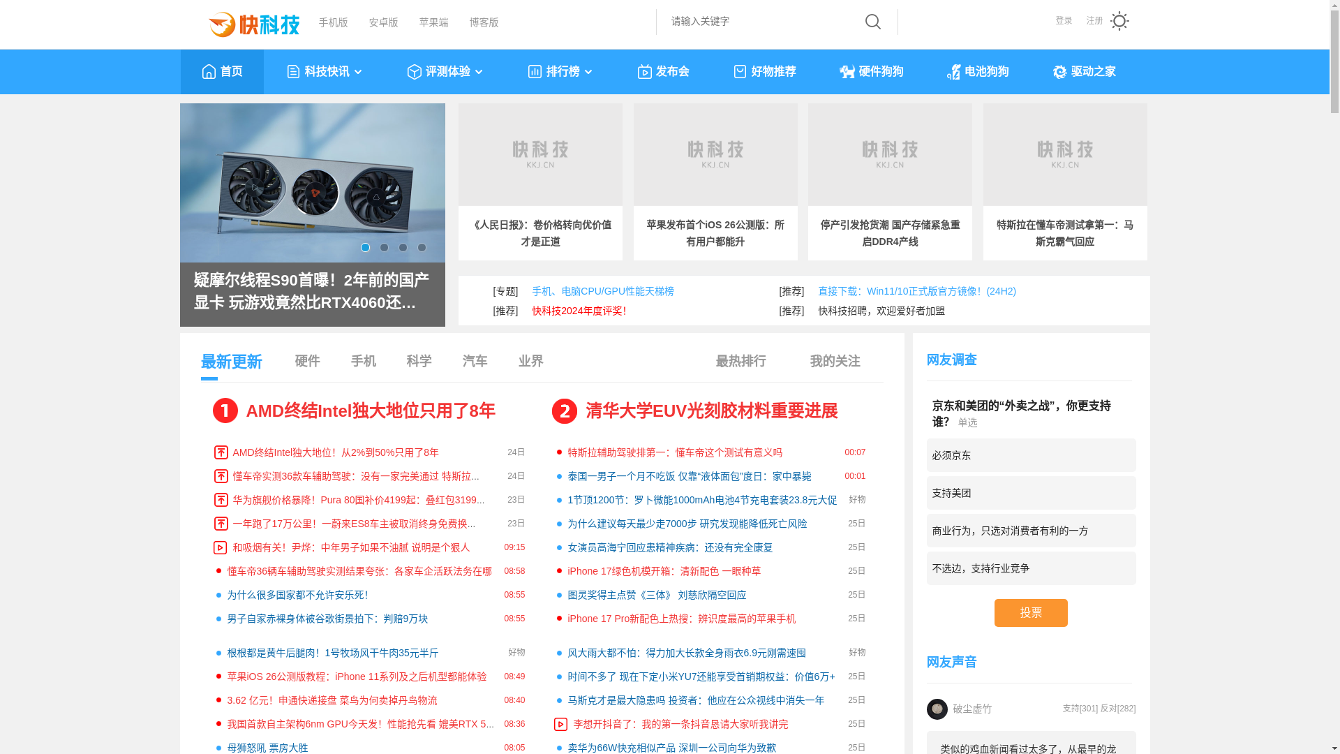The width and height of the screenshot is (1340, 754).
Task: Click the 快科技 site logo
Action: pyautogui.click(x=254, y=24)
